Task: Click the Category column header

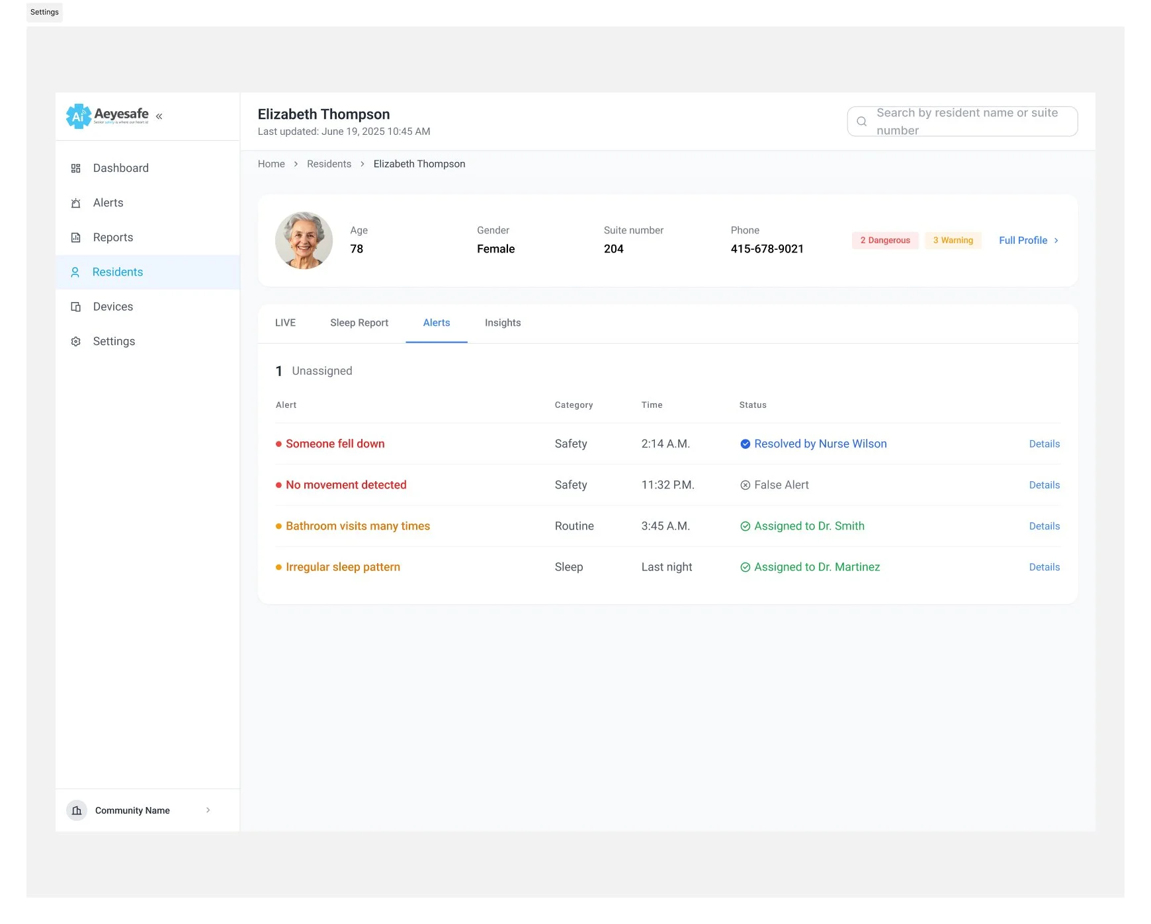Action: pyautogui.click(x=574, y=405)
